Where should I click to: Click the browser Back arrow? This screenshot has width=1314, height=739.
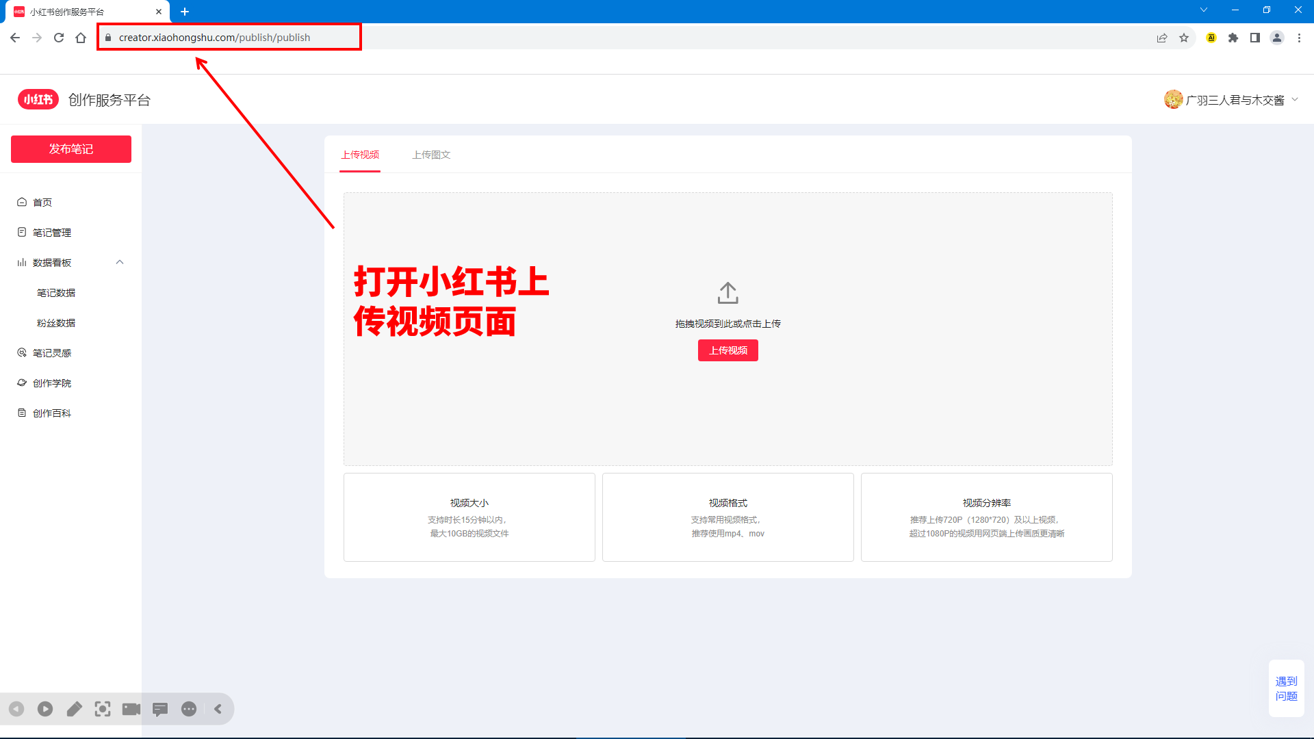point(15,38)
